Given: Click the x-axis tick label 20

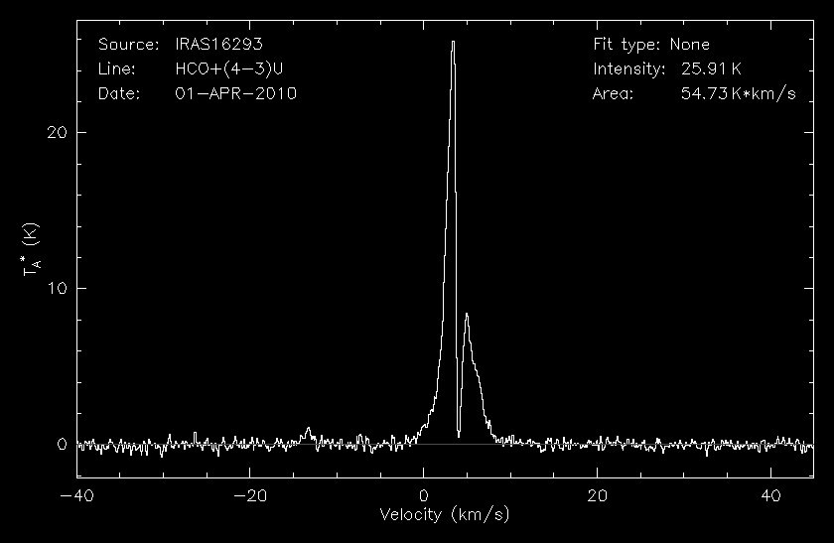Looking at the screenshot, I should [x=598, y=495].
